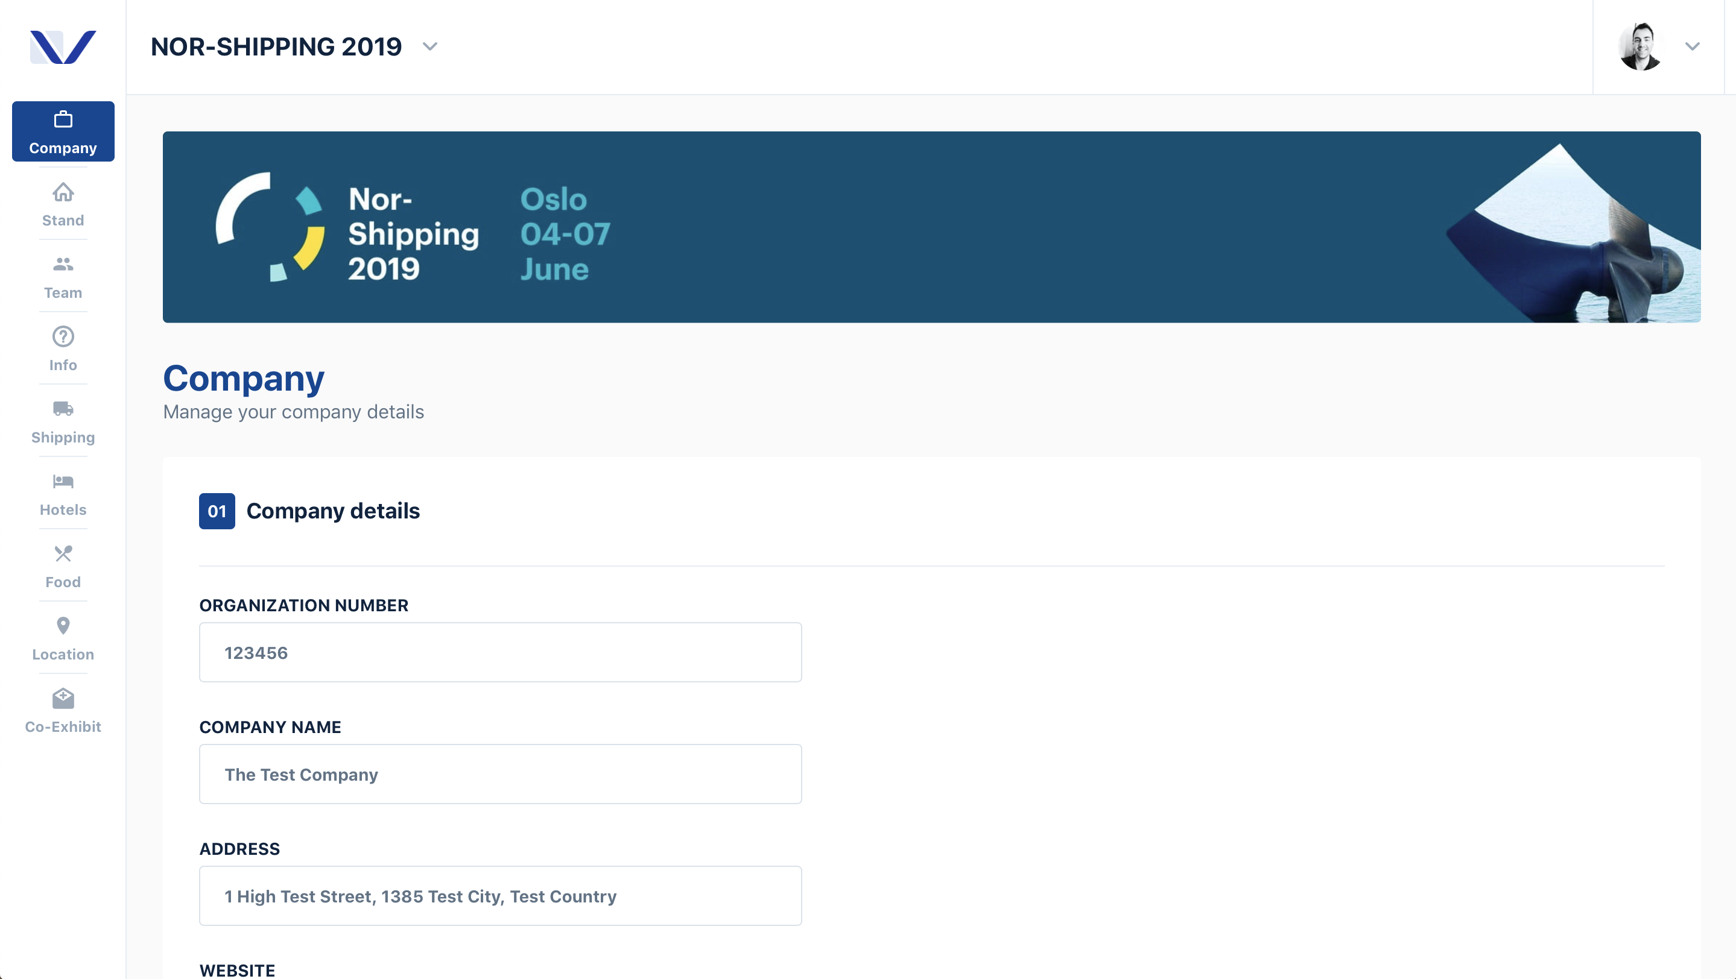Click the COMPANY NAME label

coord(270,727)
